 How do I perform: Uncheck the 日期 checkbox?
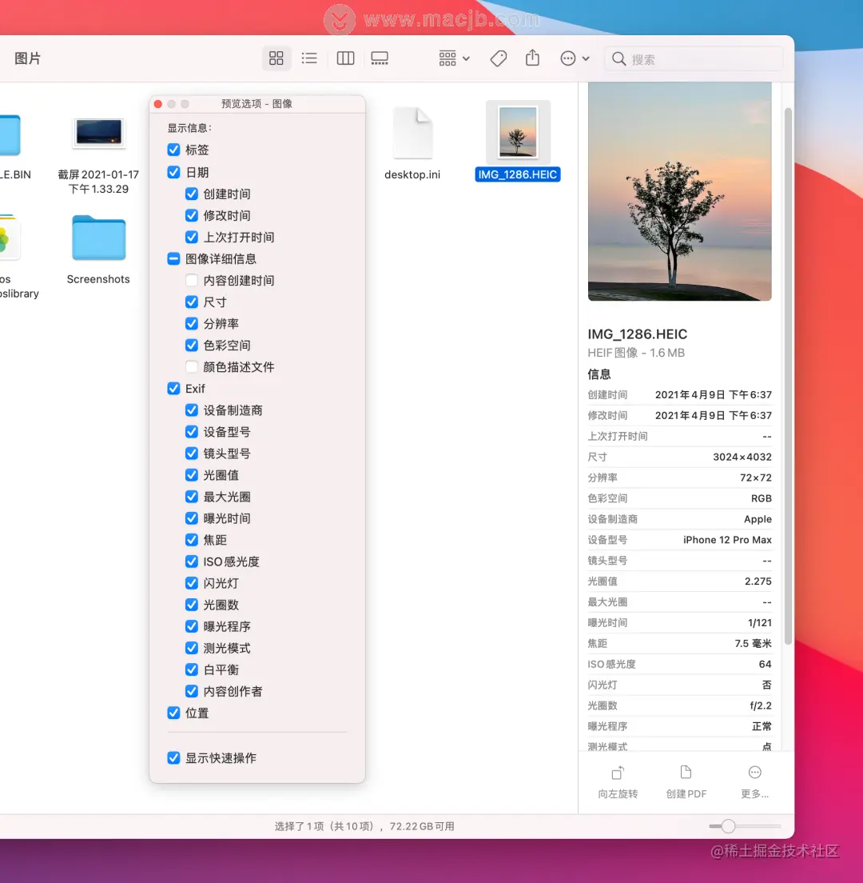[174, 172]
